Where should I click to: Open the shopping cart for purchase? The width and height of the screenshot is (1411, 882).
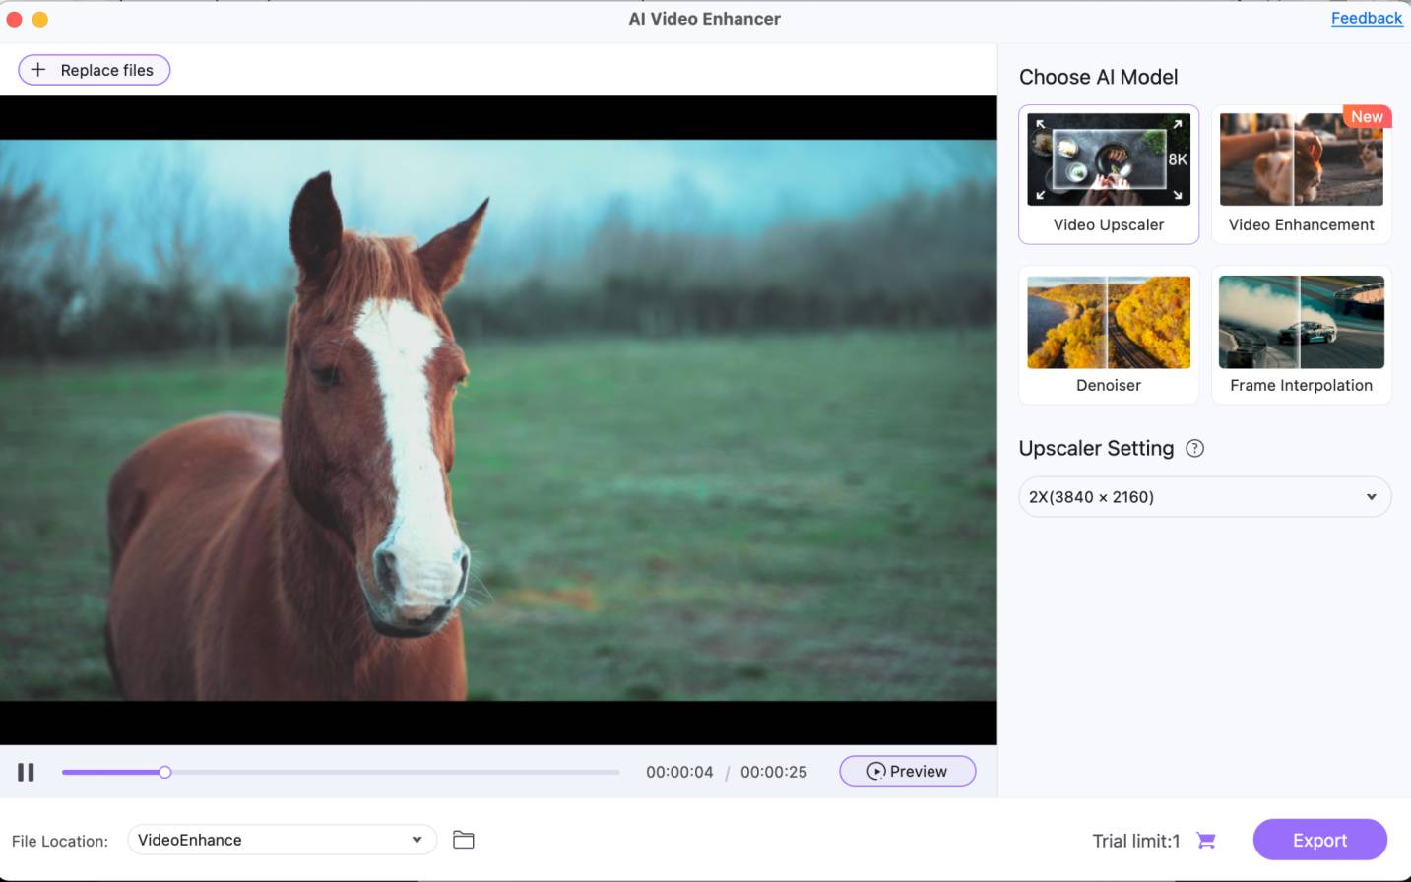[x=1204, y=840]
